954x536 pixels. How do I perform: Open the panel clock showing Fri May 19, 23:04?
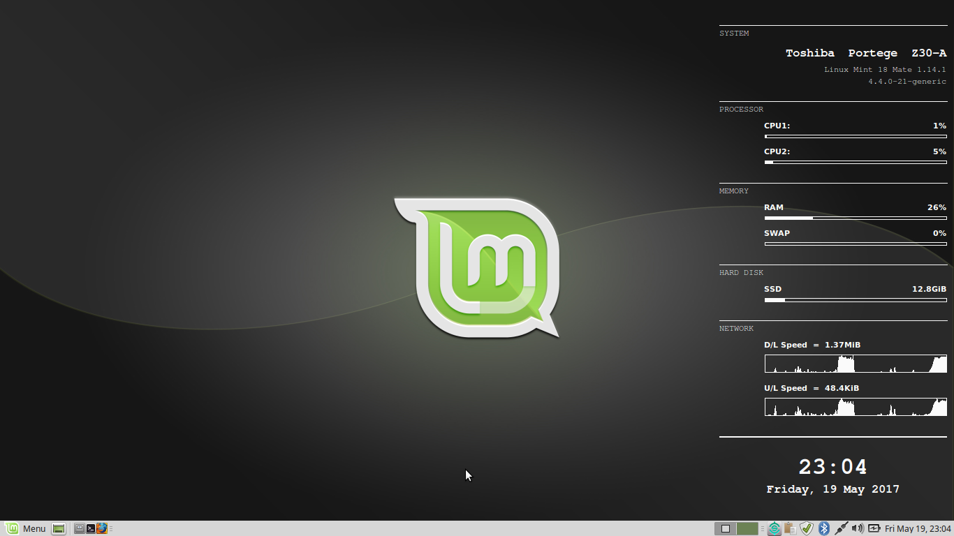pyautogui.click(x=918, y=528)
